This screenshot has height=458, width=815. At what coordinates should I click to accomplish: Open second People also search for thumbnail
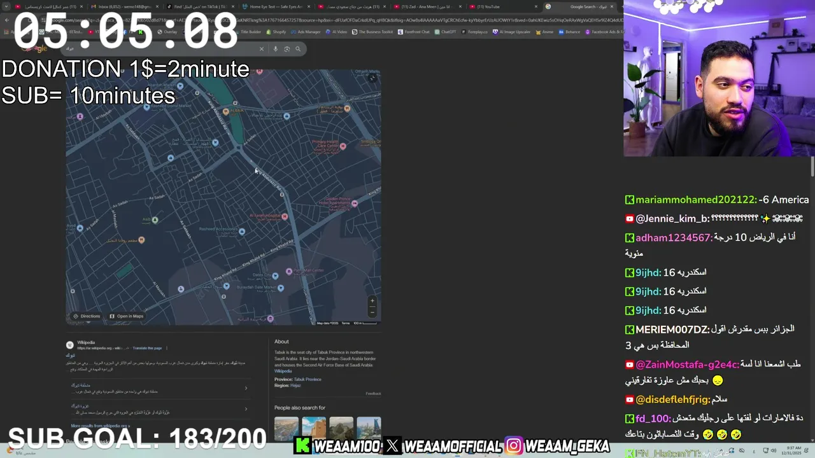pyautogui.click(x=314, y=429)
